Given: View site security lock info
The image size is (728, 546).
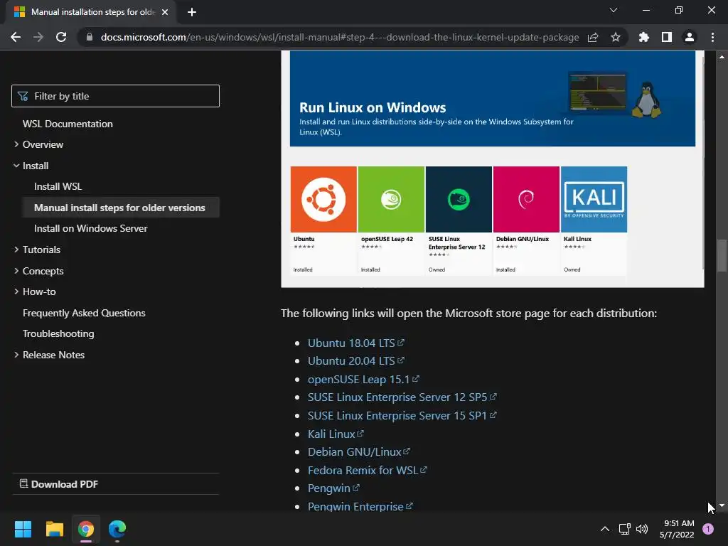Looking at the screenshot, I should tap(90, 37).
